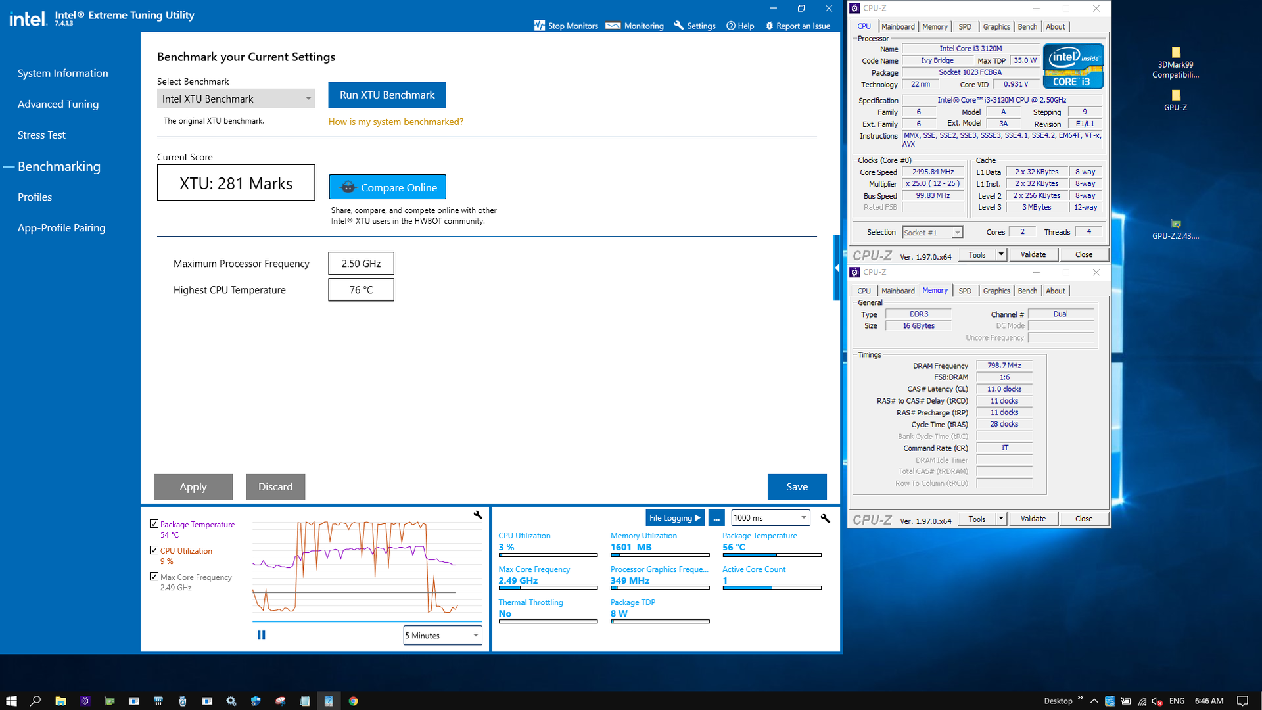Open Profiles section
The height and width of the screenshot is (710, 1262).
tap(35, 197)
